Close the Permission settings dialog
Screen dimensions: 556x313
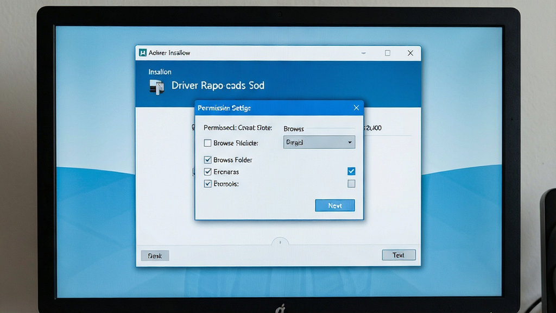coord(356,108)
